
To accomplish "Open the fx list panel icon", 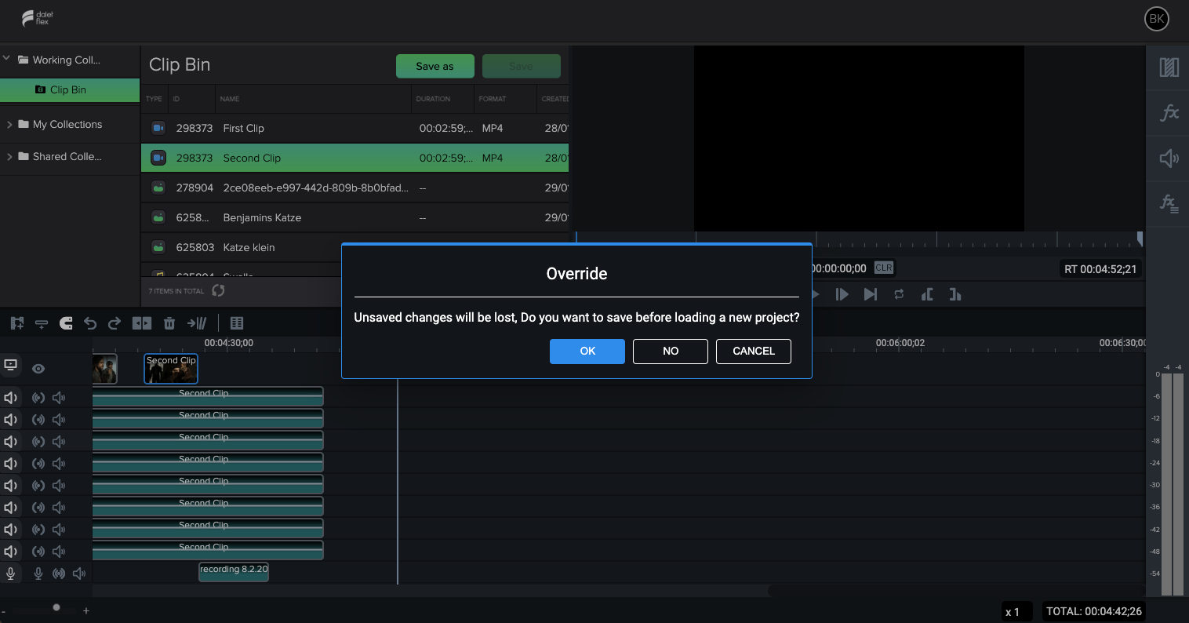I will click(x=1169, y=204).
